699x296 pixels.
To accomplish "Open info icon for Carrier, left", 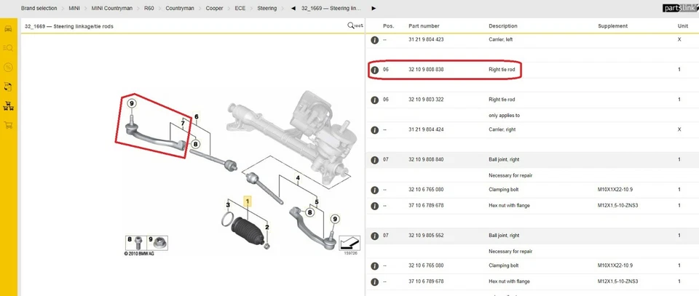I will click(375, 40).
